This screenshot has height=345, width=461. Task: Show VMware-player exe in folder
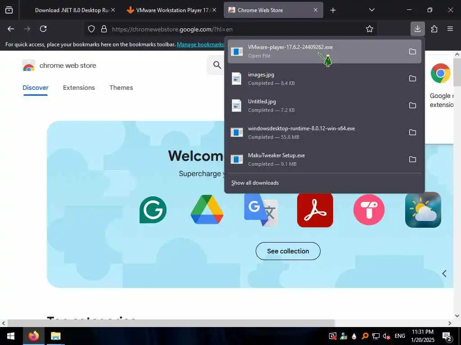click(412, 51)
